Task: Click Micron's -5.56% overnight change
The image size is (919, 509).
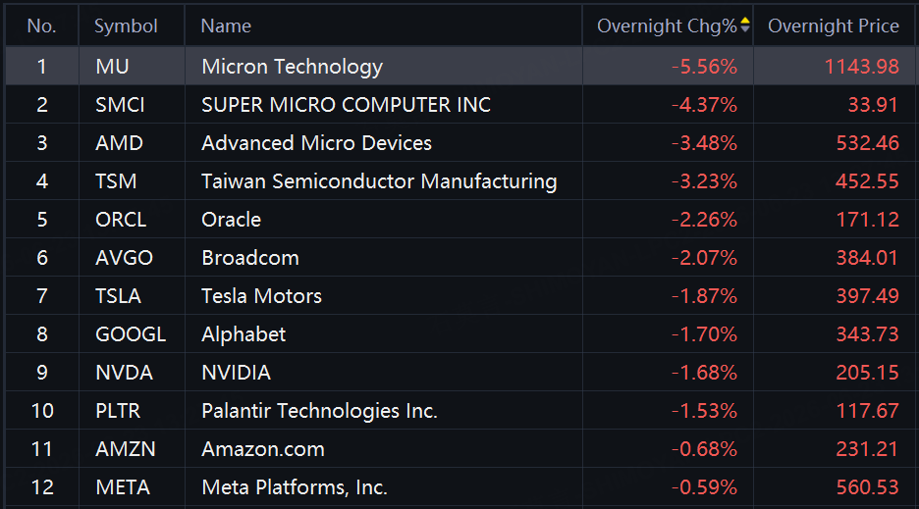Action: (704, 67)
